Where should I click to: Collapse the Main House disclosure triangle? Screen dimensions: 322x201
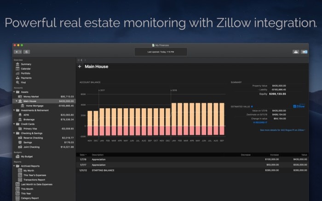(x=17, y=101)
